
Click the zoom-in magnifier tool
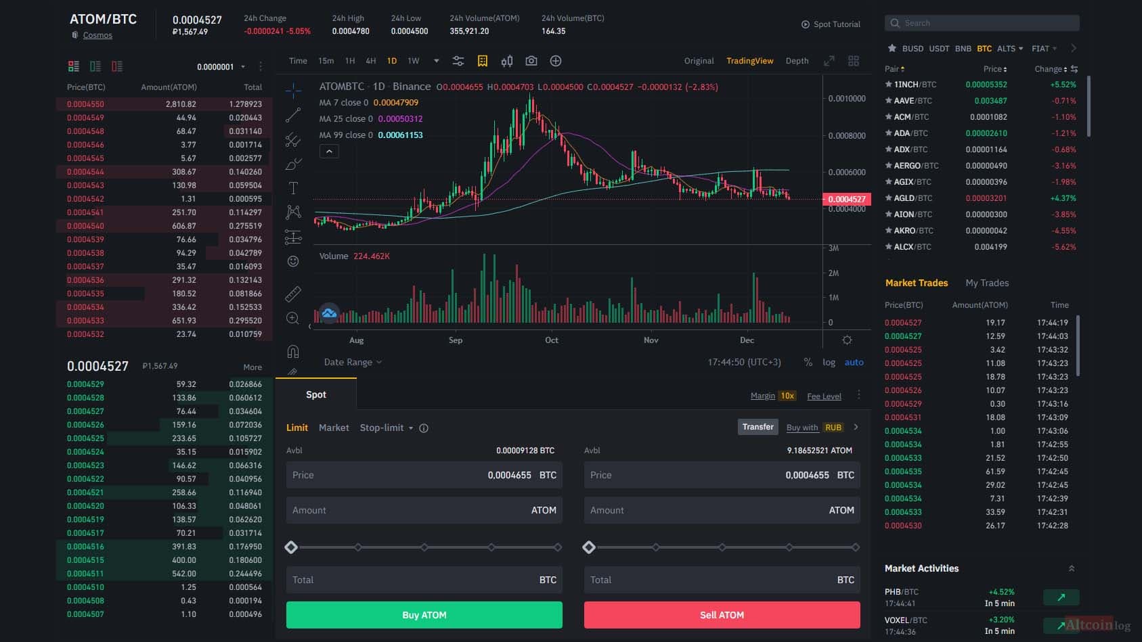(293, 318)
